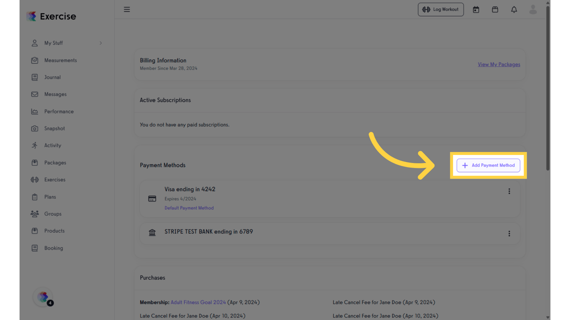The height and width of the screenshot is (320, 570).
Task: Open the Adult Fitness Goal 2024 membership
Action: (x=198, y=302)
